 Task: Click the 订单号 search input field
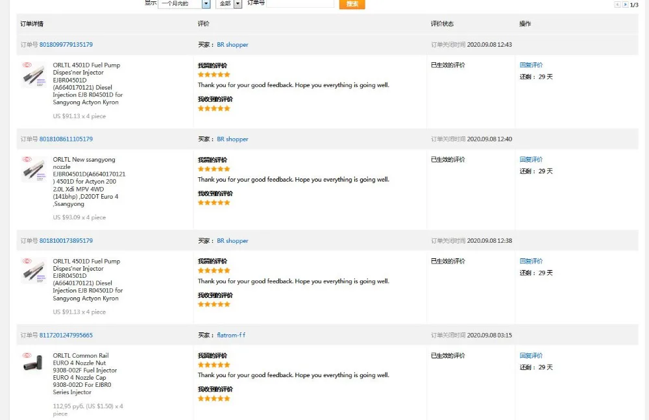[x=300, y=4]
